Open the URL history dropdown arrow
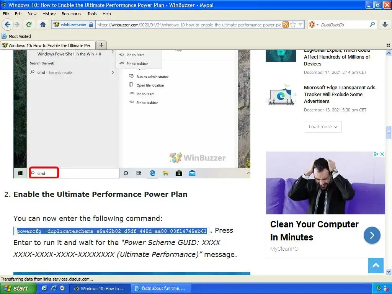The image size is (392, 294). pyautogui.click(x=301, y=24)
